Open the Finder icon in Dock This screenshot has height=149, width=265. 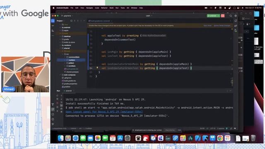[61, 138]
